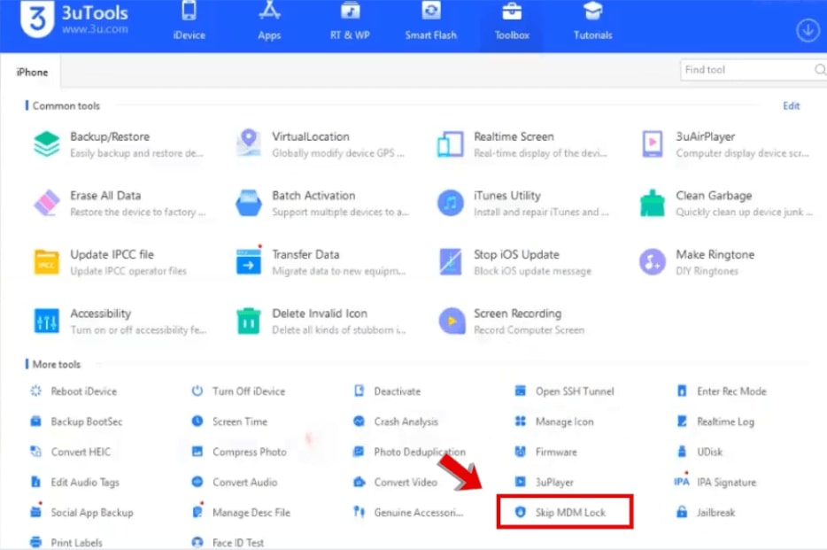Launch the Realtime Screen tool icon
Viewport: 827px width, 550px height.
click(450, 144)
